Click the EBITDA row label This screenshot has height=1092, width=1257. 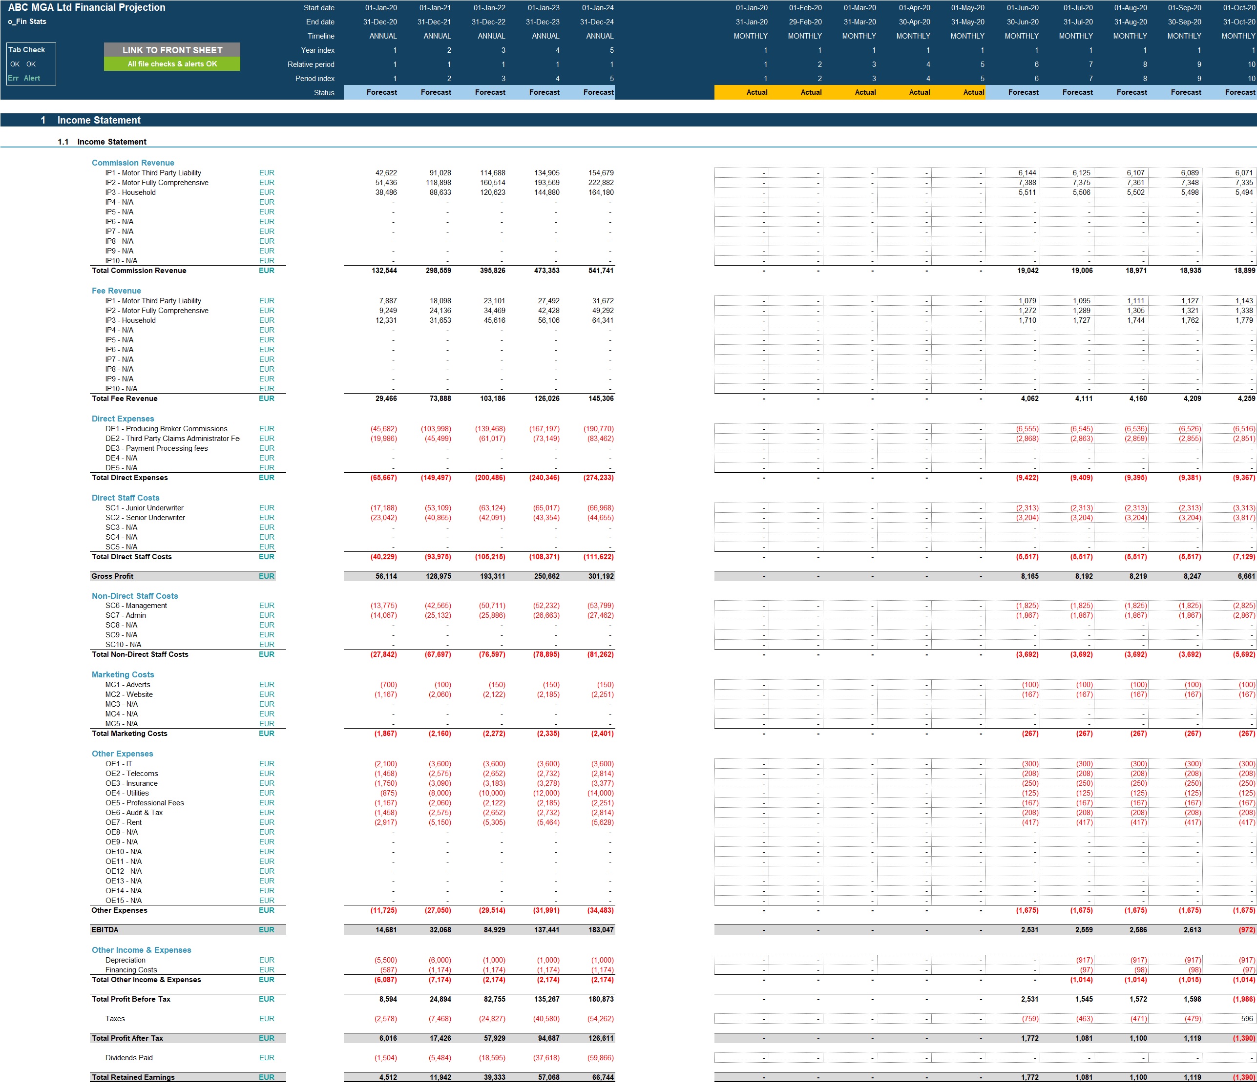coord(105,930)
